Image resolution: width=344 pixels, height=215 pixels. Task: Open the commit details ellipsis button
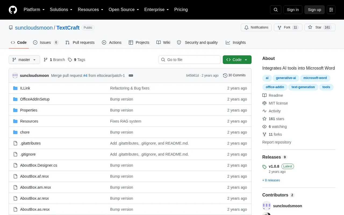click(x=131, y=76)
